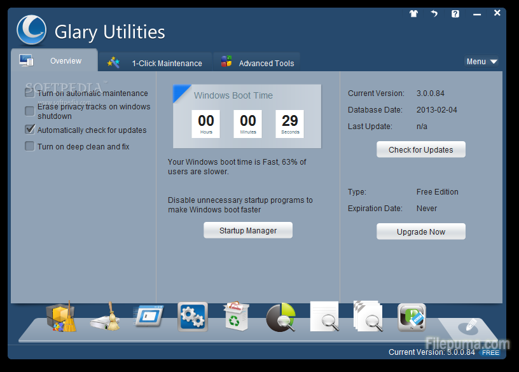Launch the Uninstall Manager recycle icon

coord(236,317)
